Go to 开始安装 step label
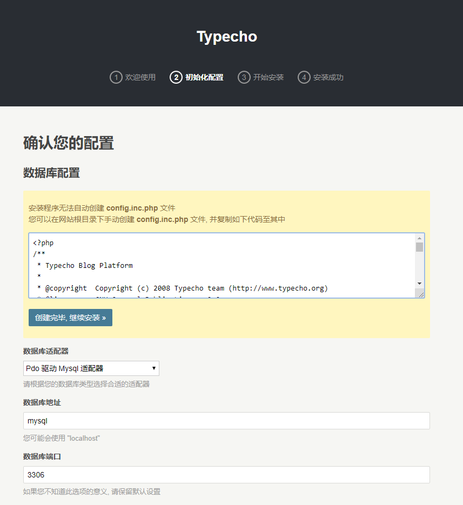 [x=268, y=77]
